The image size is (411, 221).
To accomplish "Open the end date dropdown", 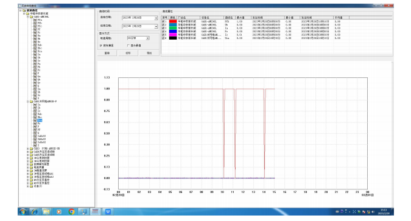I will [x=156, y=26].
